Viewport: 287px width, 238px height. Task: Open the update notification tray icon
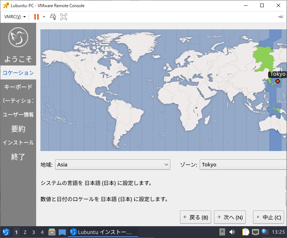[265, 232]
